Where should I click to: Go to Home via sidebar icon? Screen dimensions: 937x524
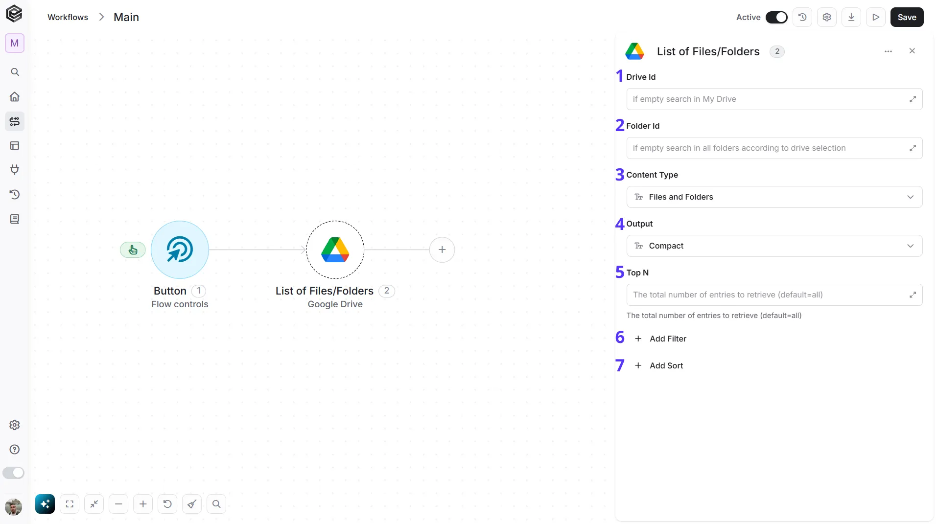(15, 97)
